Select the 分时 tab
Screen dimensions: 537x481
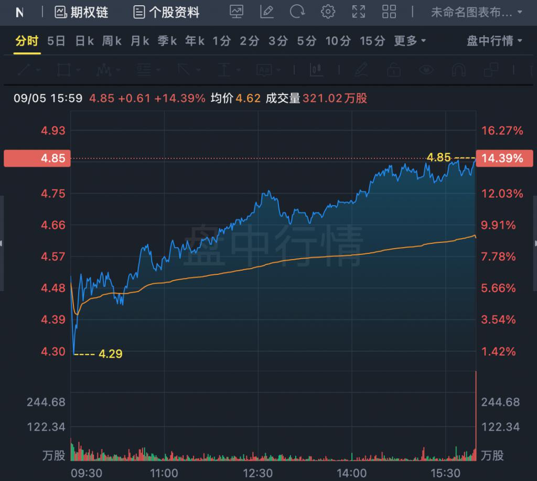click(x=27, y=41)
